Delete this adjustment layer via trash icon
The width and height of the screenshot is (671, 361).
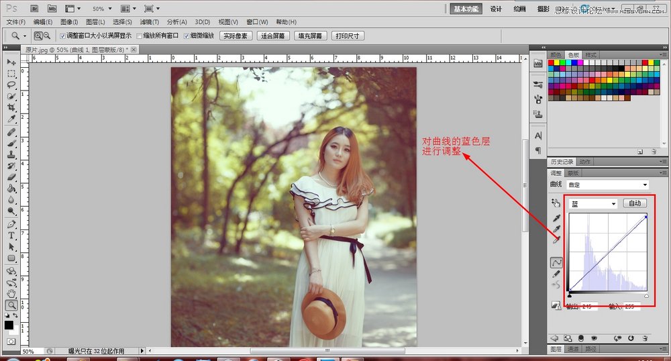tap(645, 338)
